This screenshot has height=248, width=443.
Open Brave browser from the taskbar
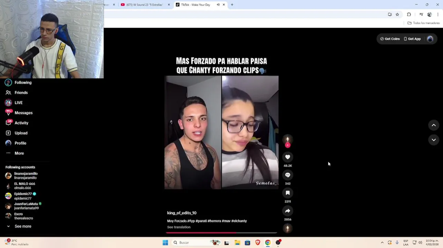pyautogui.click(x=258, y=242)
